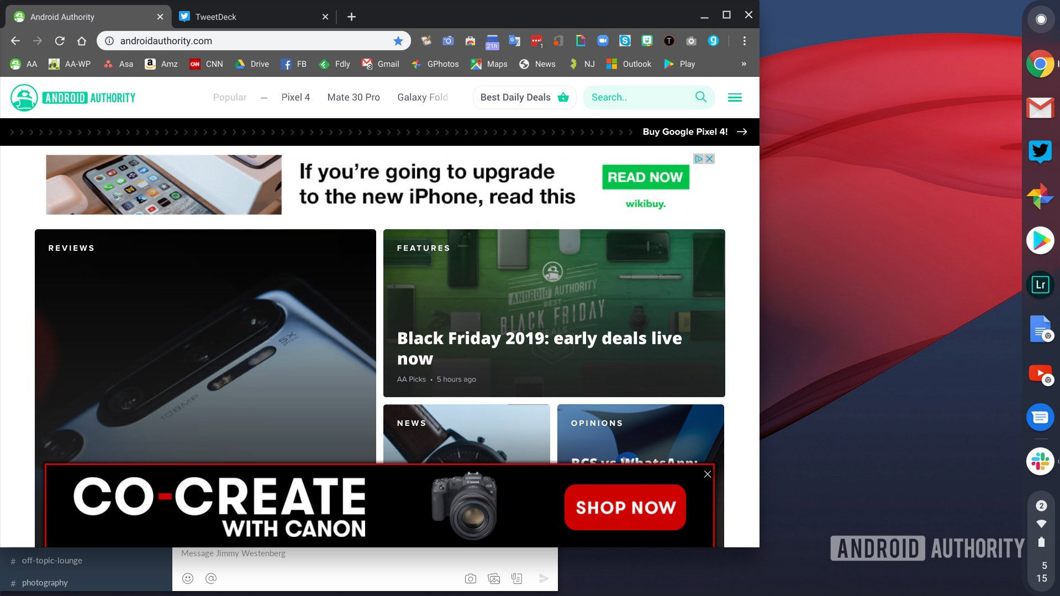Viewport: 1060px width, 596px height.
Task: Open the notification count badge
Action: pyautogui.click(x=1041, y=505)
